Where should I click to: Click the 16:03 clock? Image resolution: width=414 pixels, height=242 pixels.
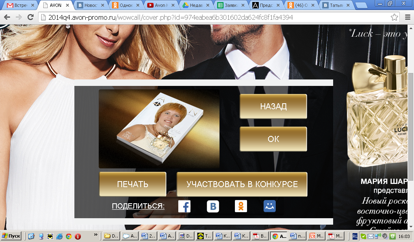click(404, 236)
